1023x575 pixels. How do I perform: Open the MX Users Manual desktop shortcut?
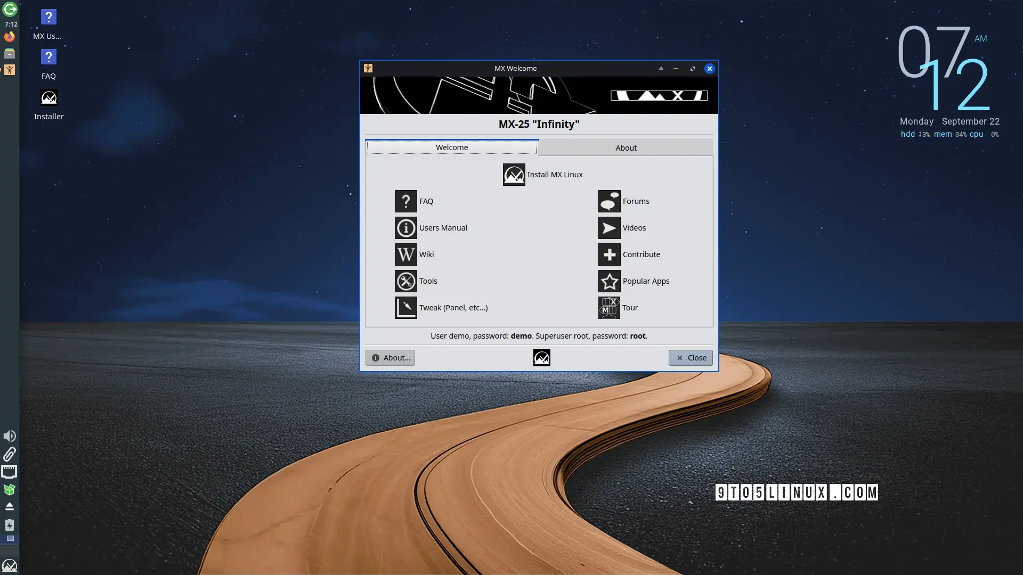[x=48, y=17]
